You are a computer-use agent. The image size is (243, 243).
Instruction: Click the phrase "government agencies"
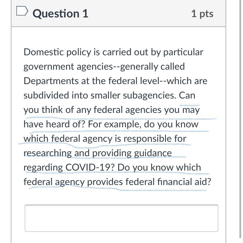pos(68,67)
